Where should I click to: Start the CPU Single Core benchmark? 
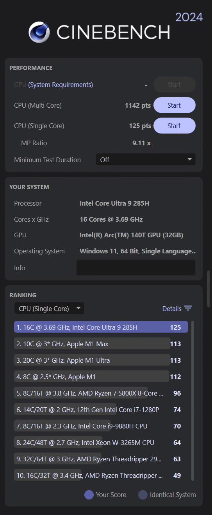174,126
